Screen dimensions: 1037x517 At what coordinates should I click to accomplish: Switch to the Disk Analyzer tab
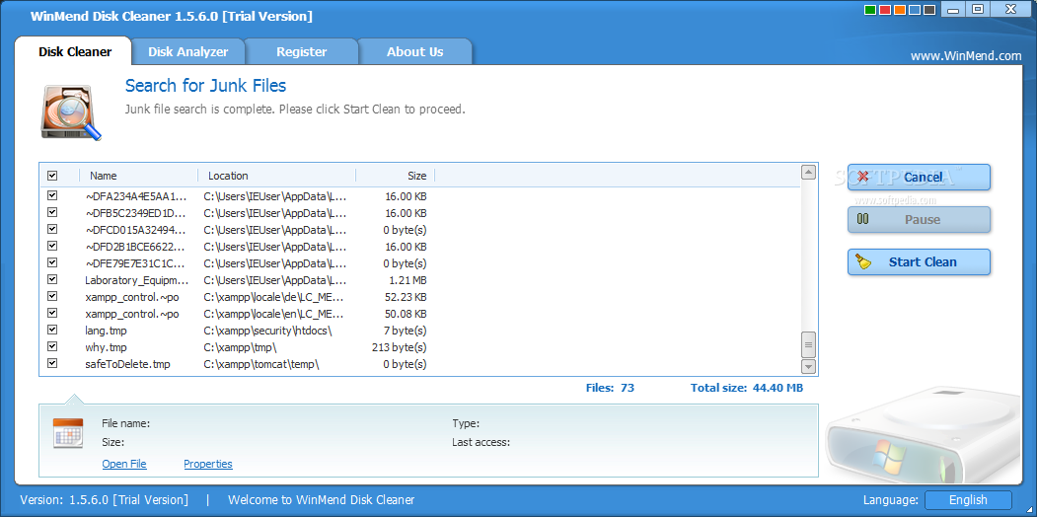pos(187,51)
